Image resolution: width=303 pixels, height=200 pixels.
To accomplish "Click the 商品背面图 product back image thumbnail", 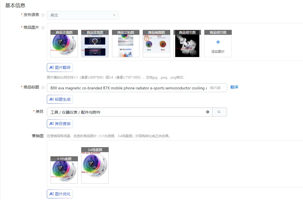I will coord(95,43).
